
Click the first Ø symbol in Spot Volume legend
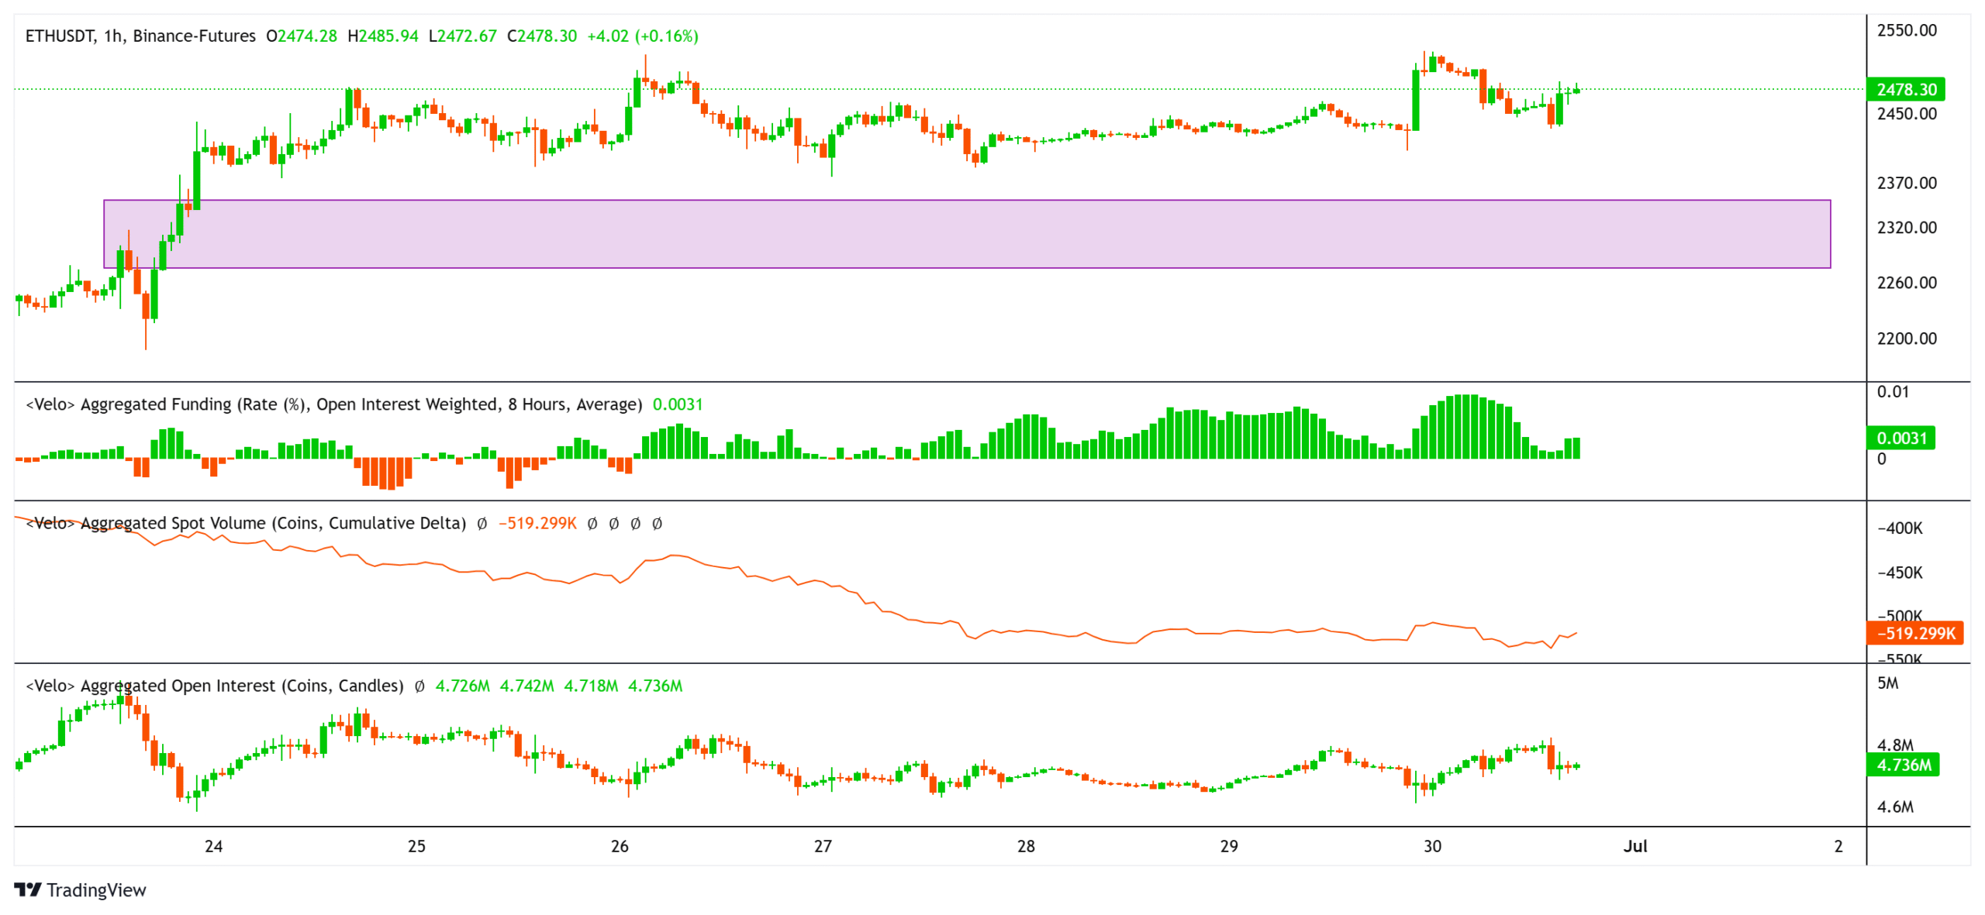point(482,524)
